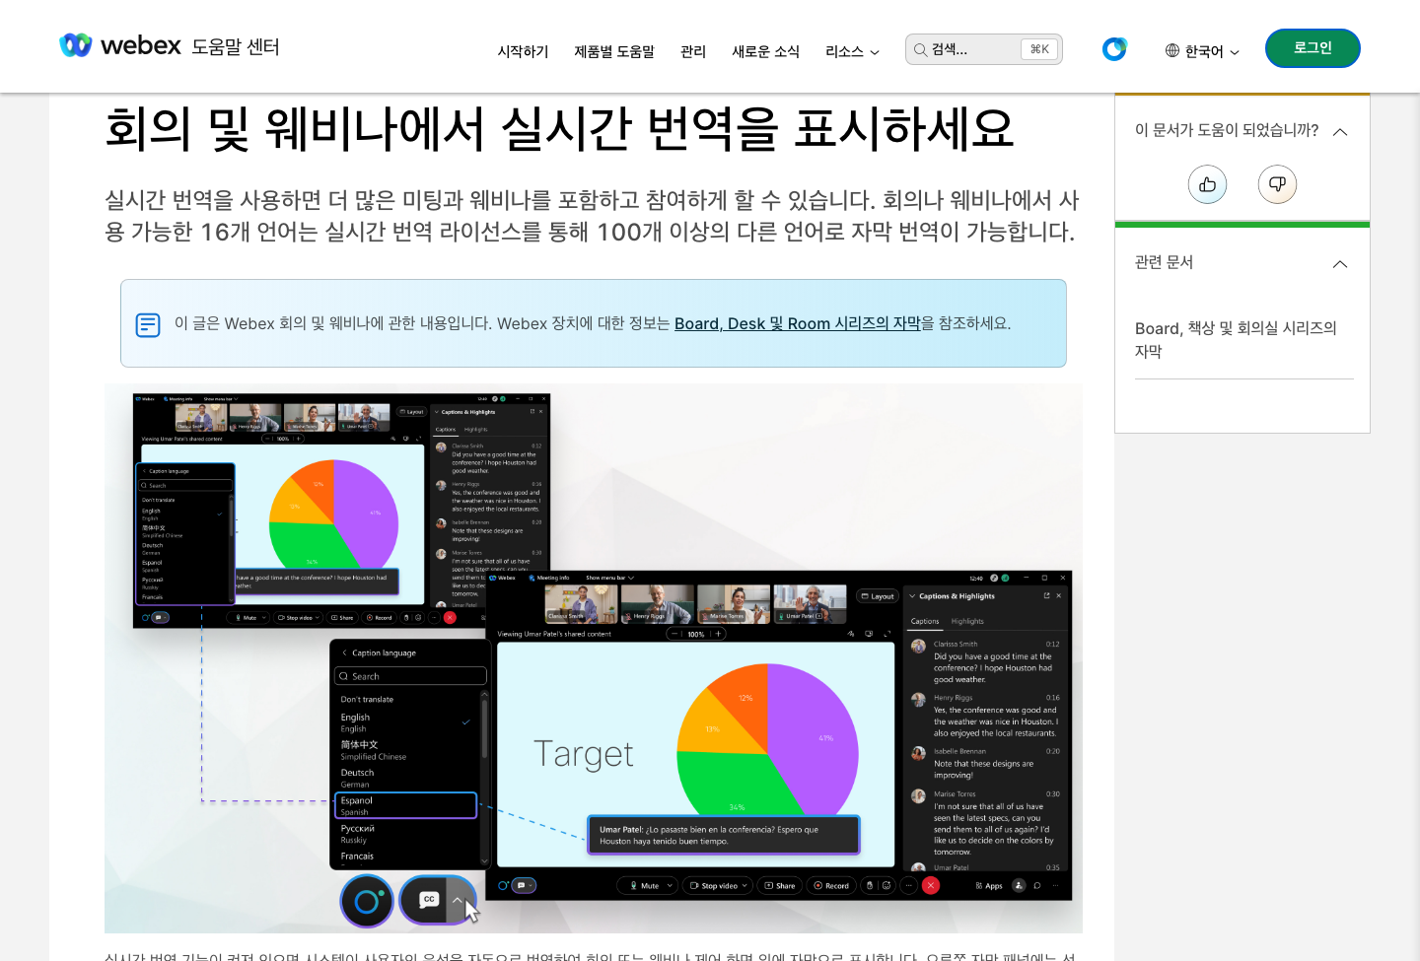
Task: Open the Board, Desk 및 Room 시리즈의 자막 link
Action: 797,323
